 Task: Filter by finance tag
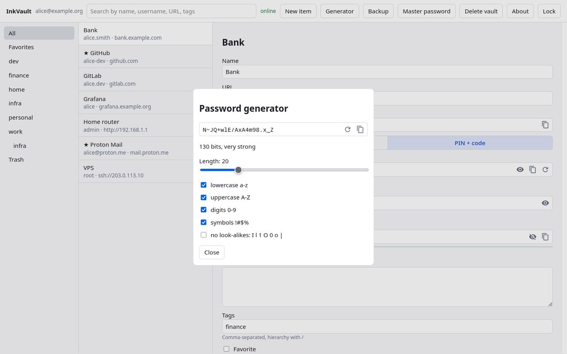pyautogui.click(x=39, y=75)
